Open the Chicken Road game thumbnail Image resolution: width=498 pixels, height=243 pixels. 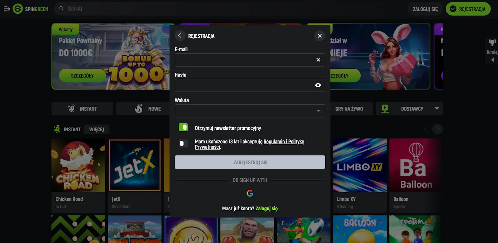click(x=78, y=165)
